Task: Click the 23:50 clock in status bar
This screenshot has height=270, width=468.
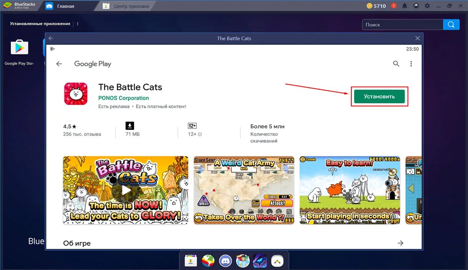Action: [413, 49]
